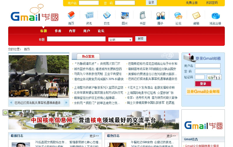The width and height of the screenshot is (233, 147).
Task: Click breadcrumb 首页 link
Action: 27,49
